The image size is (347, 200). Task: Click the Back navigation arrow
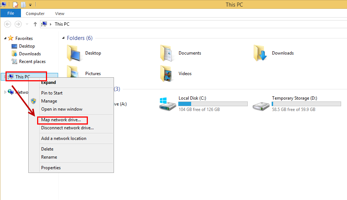(x=7, y=24)
